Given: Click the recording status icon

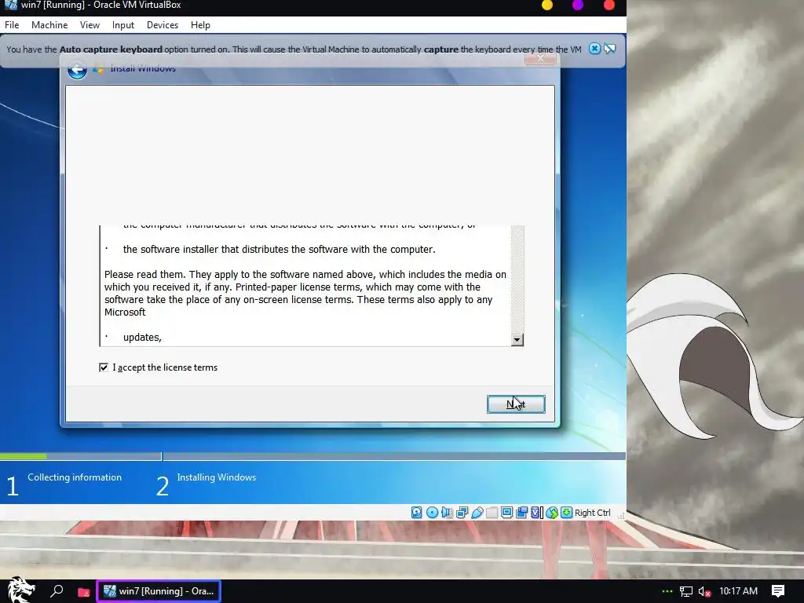Looking at the screenshot, I should point(521,512).
